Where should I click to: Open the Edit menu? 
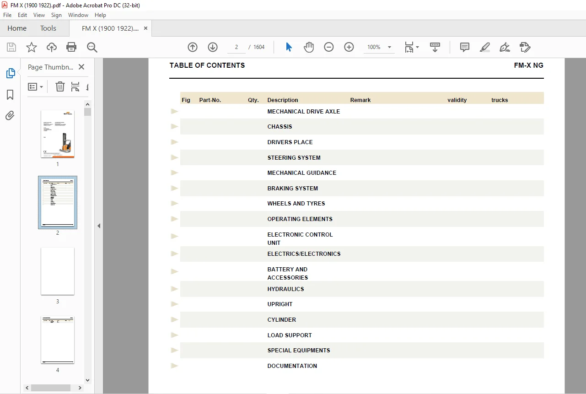coord(22,15)
